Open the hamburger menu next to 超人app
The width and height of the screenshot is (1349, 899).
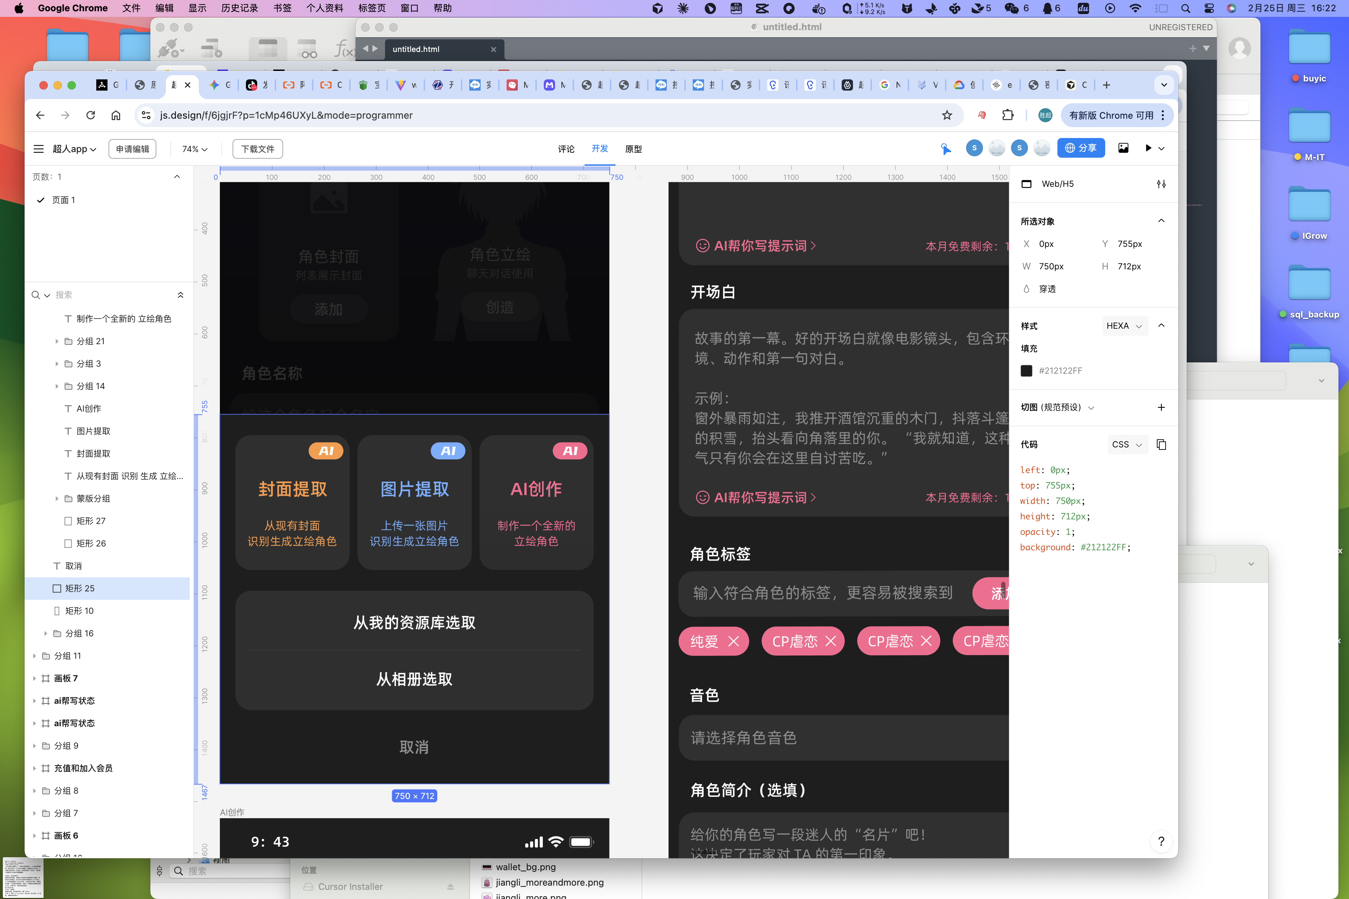[38, 149]
